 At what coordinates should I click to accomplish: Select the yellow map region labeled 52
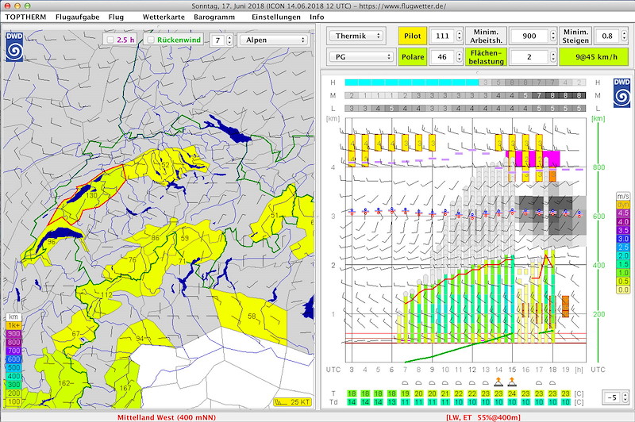click(165, 165)
